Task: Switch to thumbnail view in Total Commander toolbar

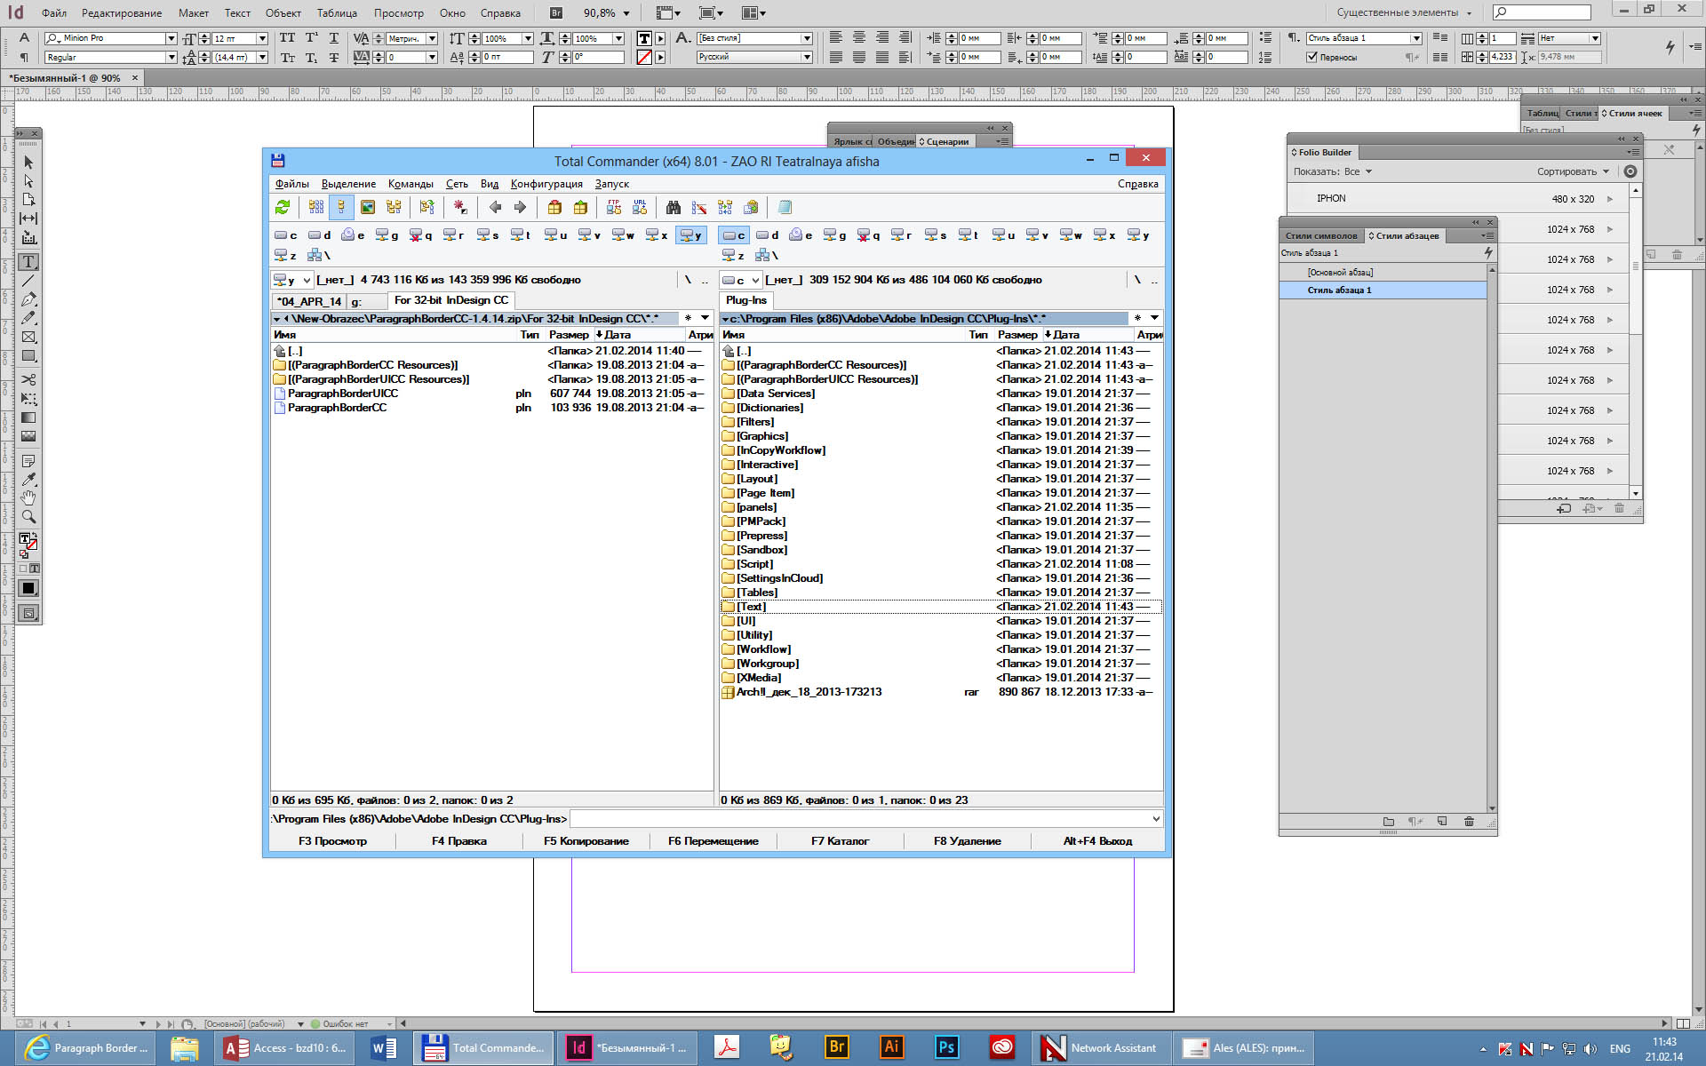Action: 368,207
